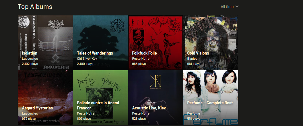Screen dimensions: 303x126
Task: Open the All time period dropdown
Action: click(x=230, y=7)
